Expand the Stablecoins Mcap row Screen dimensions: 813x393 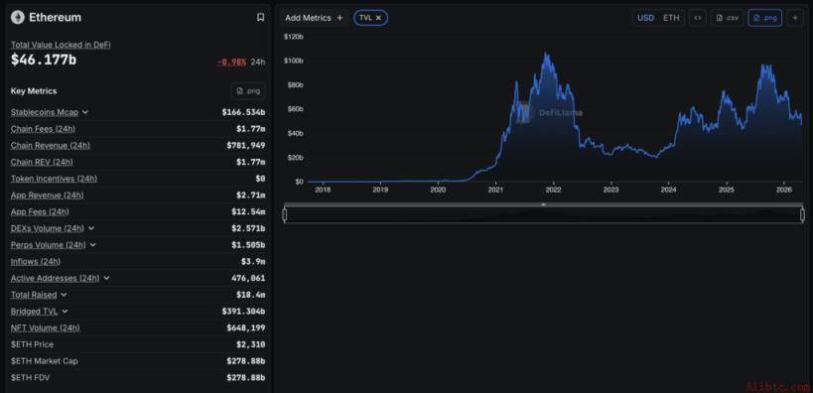85,112
